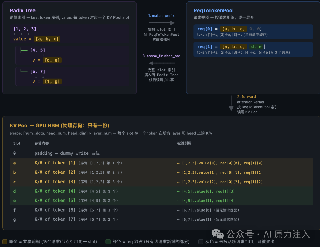
Task: Select slot d row for token [4]
Action: [x=161, y=191]
